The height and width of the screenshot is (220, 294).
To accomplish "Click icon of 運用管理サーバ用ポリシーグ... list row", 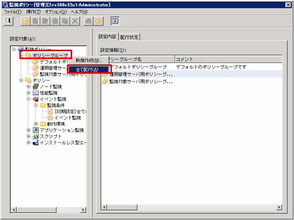I will click(x=105, y=74).
